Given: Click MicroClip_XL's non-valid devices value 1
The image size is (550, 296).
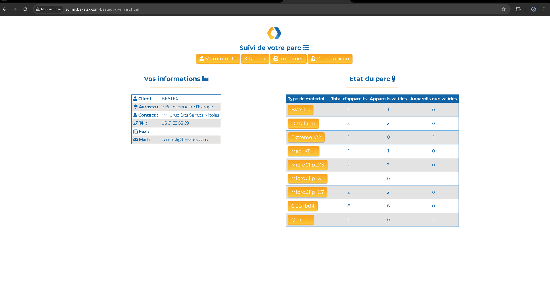Looking at the screenshot, I should pos(433,178).
